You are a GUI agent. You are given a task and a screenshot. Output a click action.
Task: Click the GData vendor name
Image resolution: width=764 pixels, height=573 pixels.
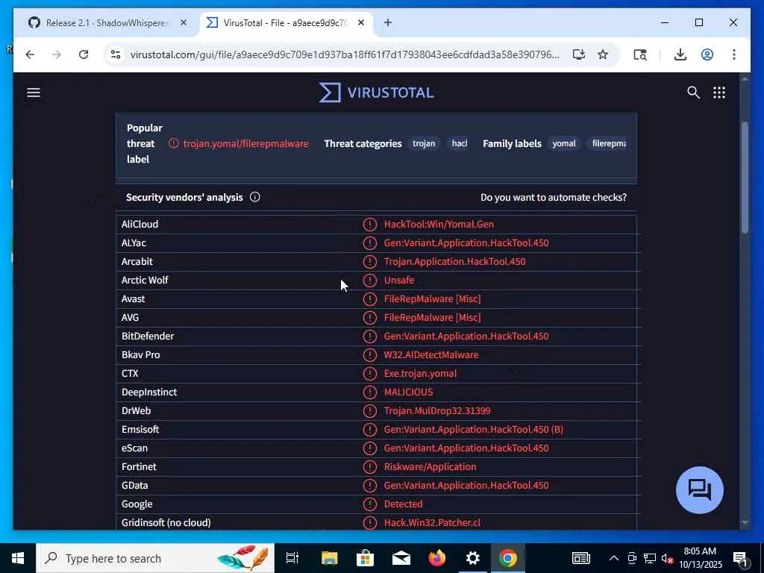[x=134, y=485]
